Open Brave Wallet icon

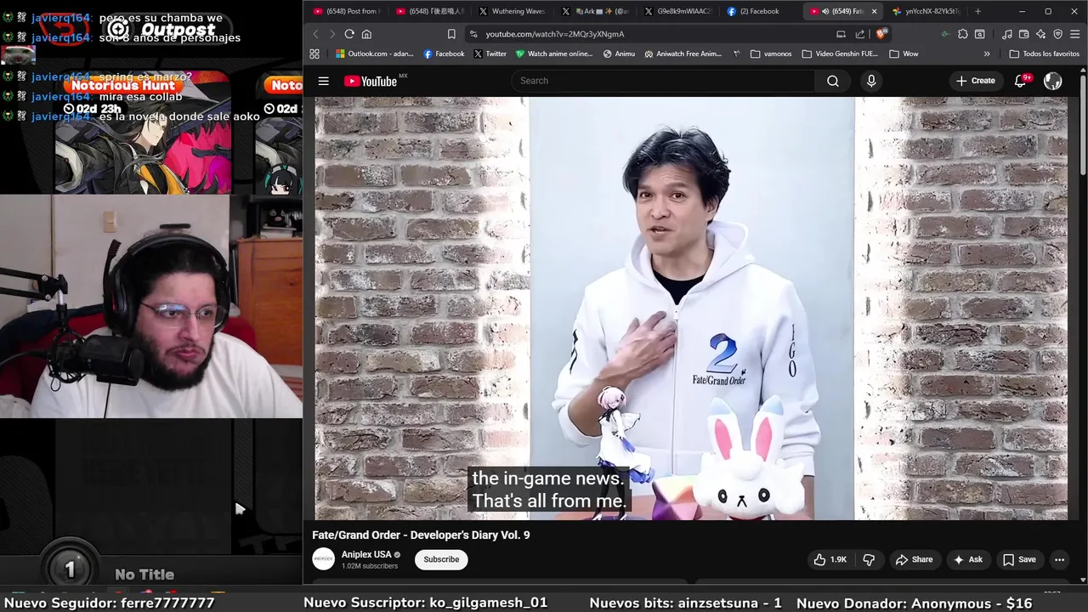pos(1024,34)
